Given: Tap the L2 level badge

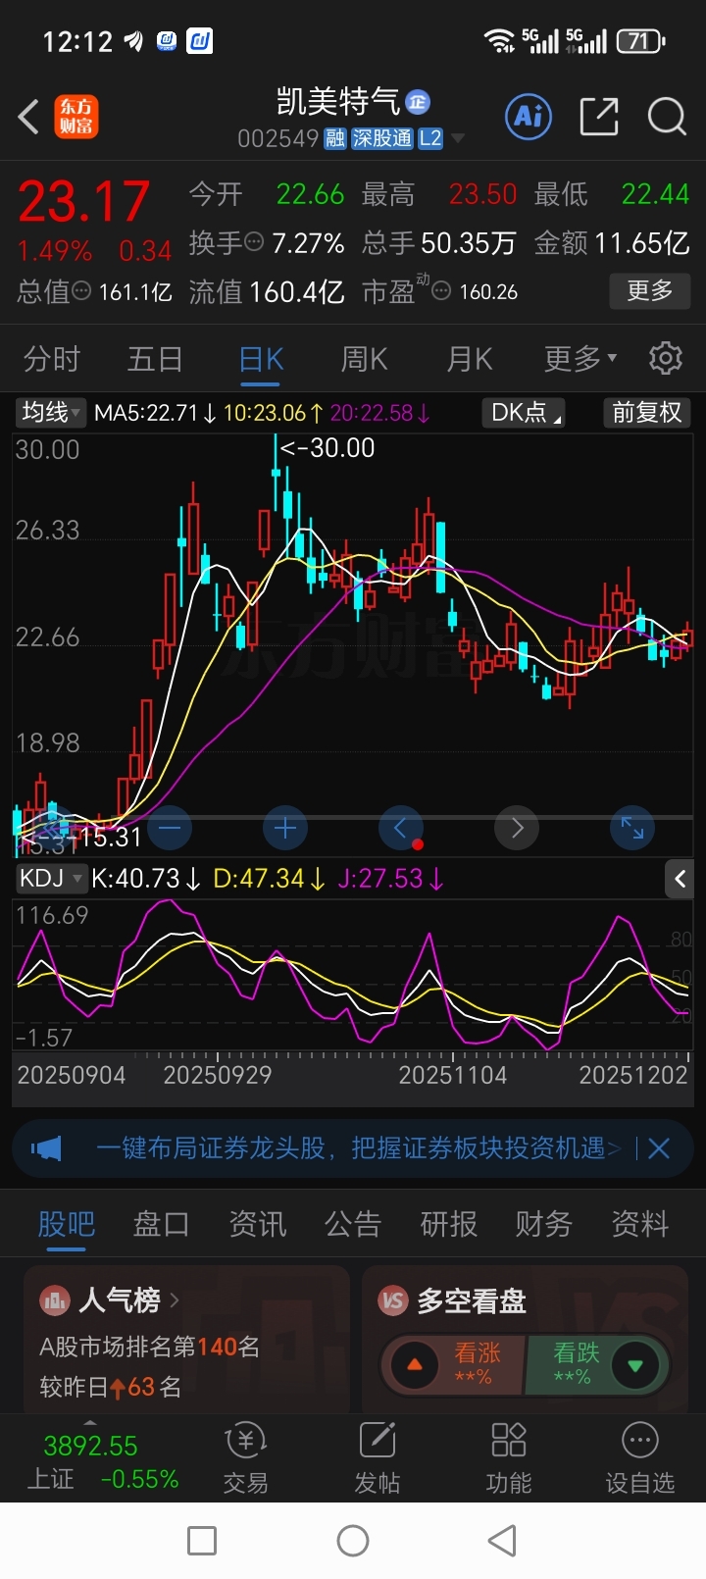Looking at the screenshot, I should coord(430,138).
